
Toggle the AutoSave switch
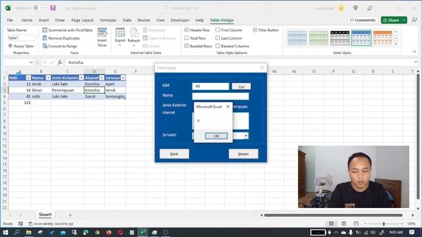(40, 8)
